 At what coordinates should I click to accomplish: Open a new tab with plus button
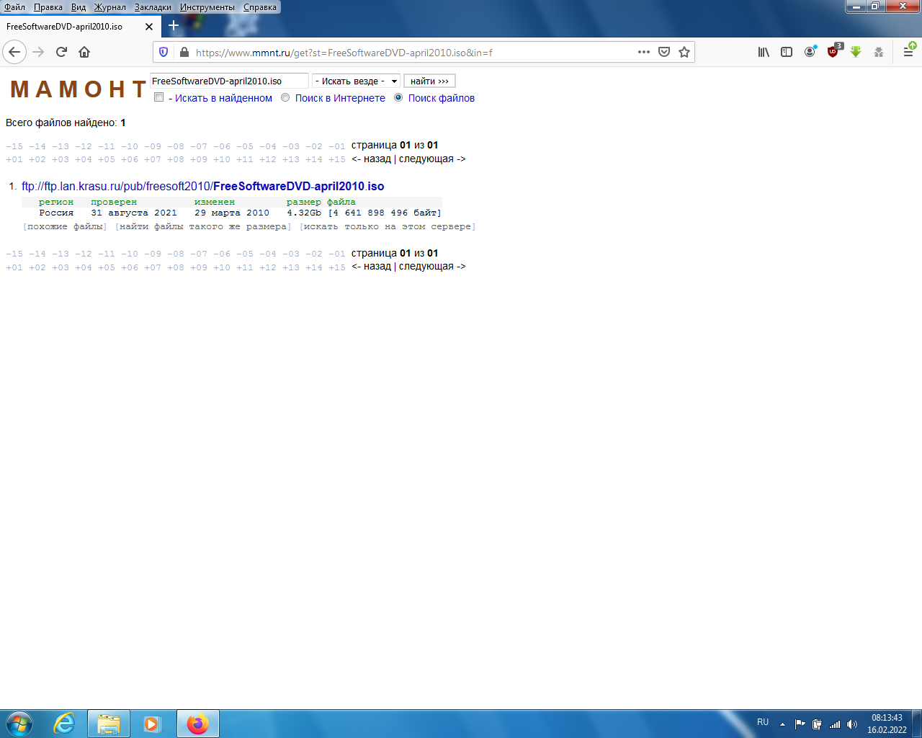click(174, 26)
